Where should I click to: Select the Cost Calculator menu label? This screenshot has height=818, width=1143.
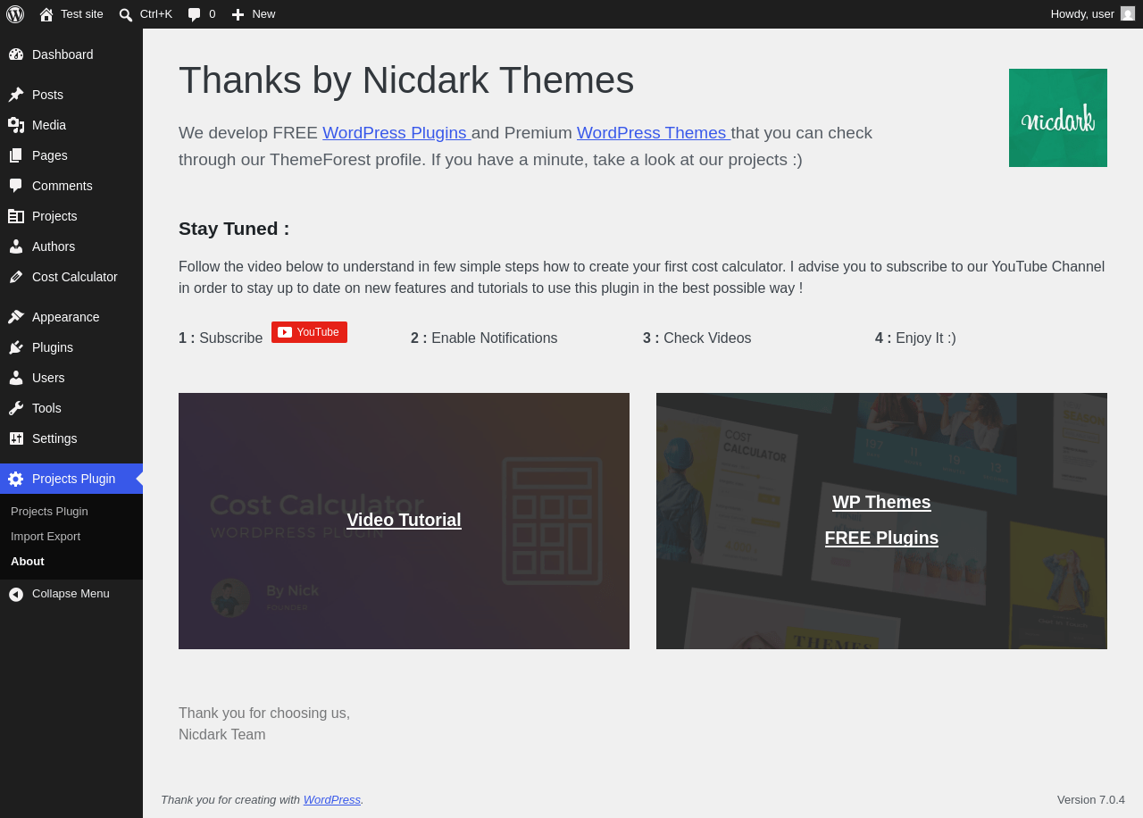75,277
